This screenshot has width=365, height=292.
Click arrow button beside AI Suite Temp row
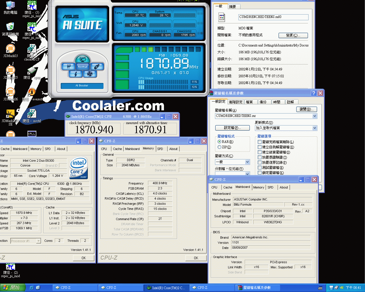click(x=202, y=13)
